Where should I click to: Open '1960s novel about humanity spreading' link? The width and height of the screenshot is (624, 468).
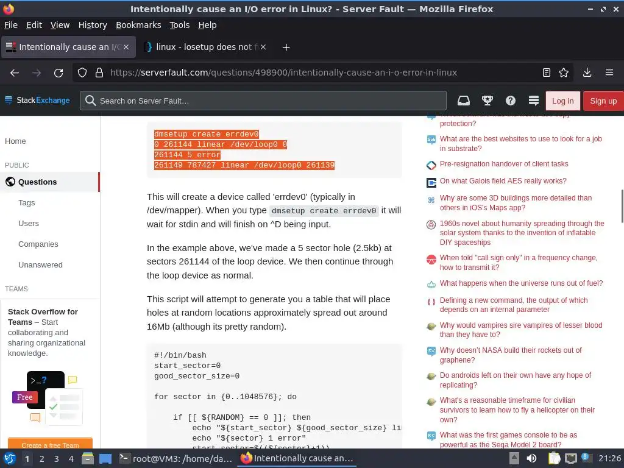click(522, 233)
